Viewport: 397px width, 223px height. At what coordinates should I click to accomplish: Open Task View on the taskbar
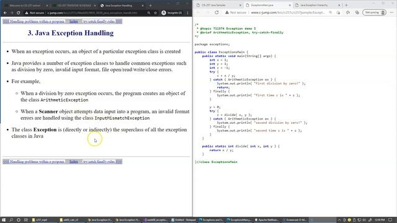[26, 220]
